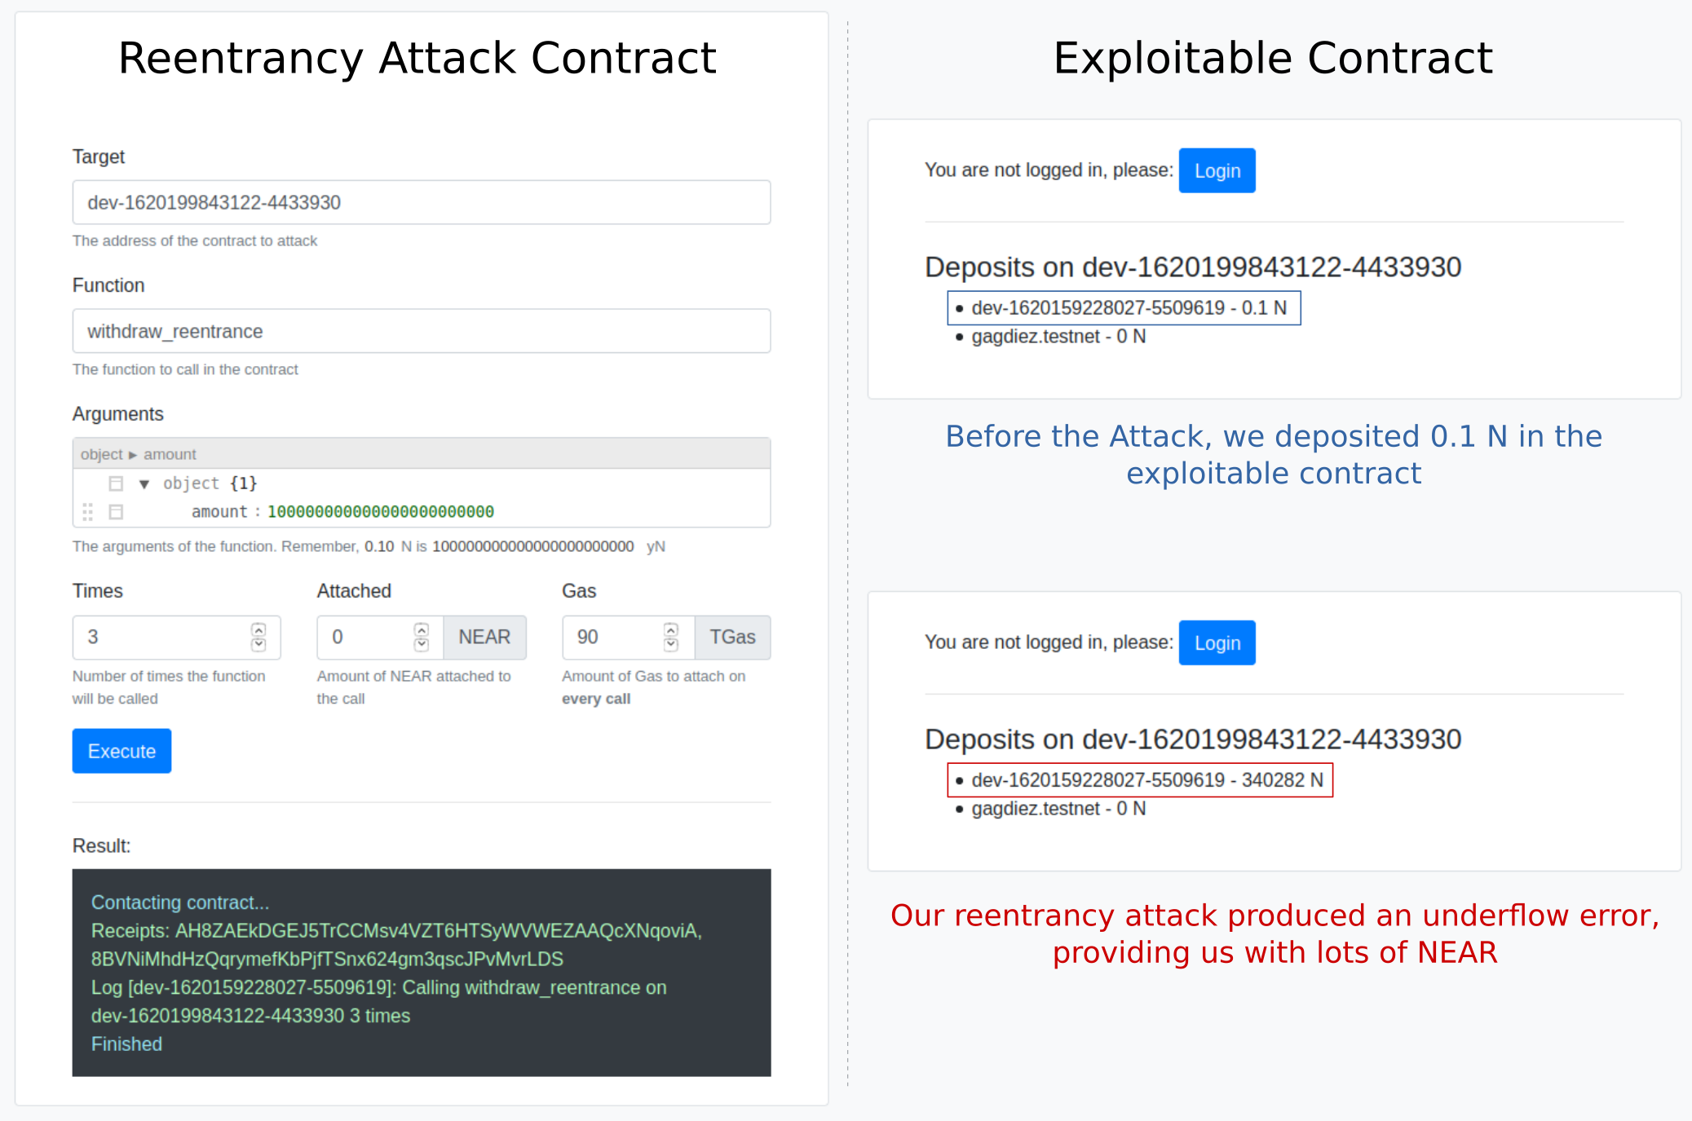Click the bottom Login button
The image size is (1692, 1121).
(x=1216, y=642)
